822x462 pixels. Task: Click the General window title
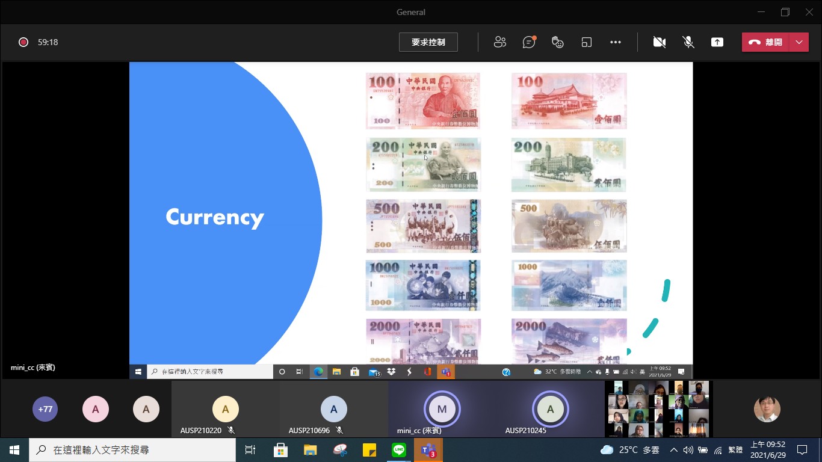pyautogui.click(x=411, y=12)
